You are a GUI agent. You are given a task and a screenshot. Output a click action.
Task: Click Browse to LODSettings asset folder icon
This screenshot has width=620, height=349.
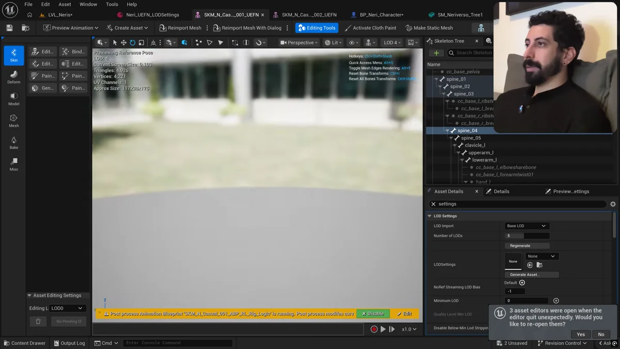pos(539,265)
